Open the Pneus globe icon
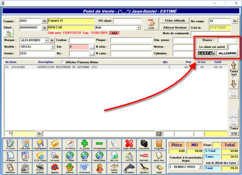The width and height of the screenshot is (242, 175). coord(84,157)
